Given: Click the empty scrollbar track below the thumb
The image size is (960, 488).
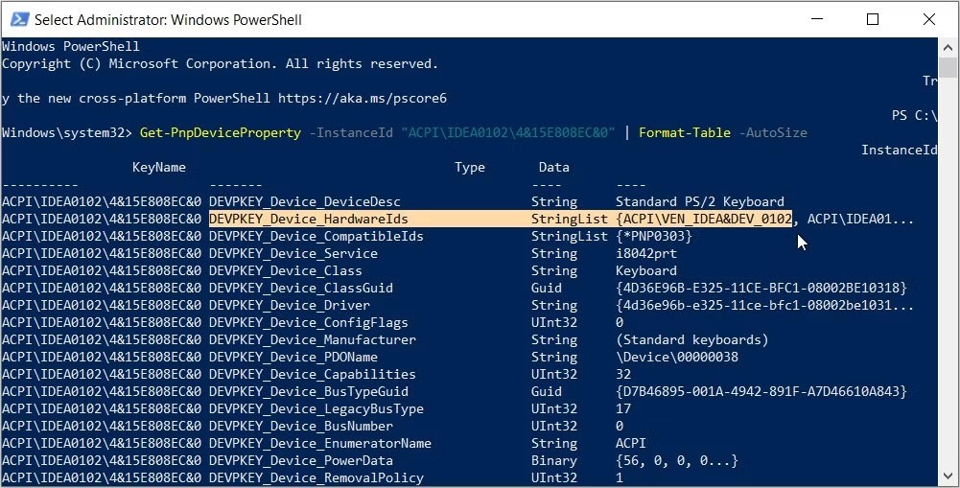Looking at the screenshot, I should pyautogui.click(x=948, y=288).
